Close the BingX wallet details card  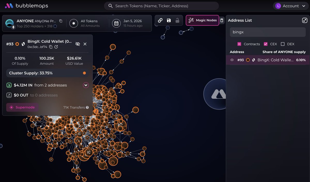pyautogui.click(x=85, y=44)
